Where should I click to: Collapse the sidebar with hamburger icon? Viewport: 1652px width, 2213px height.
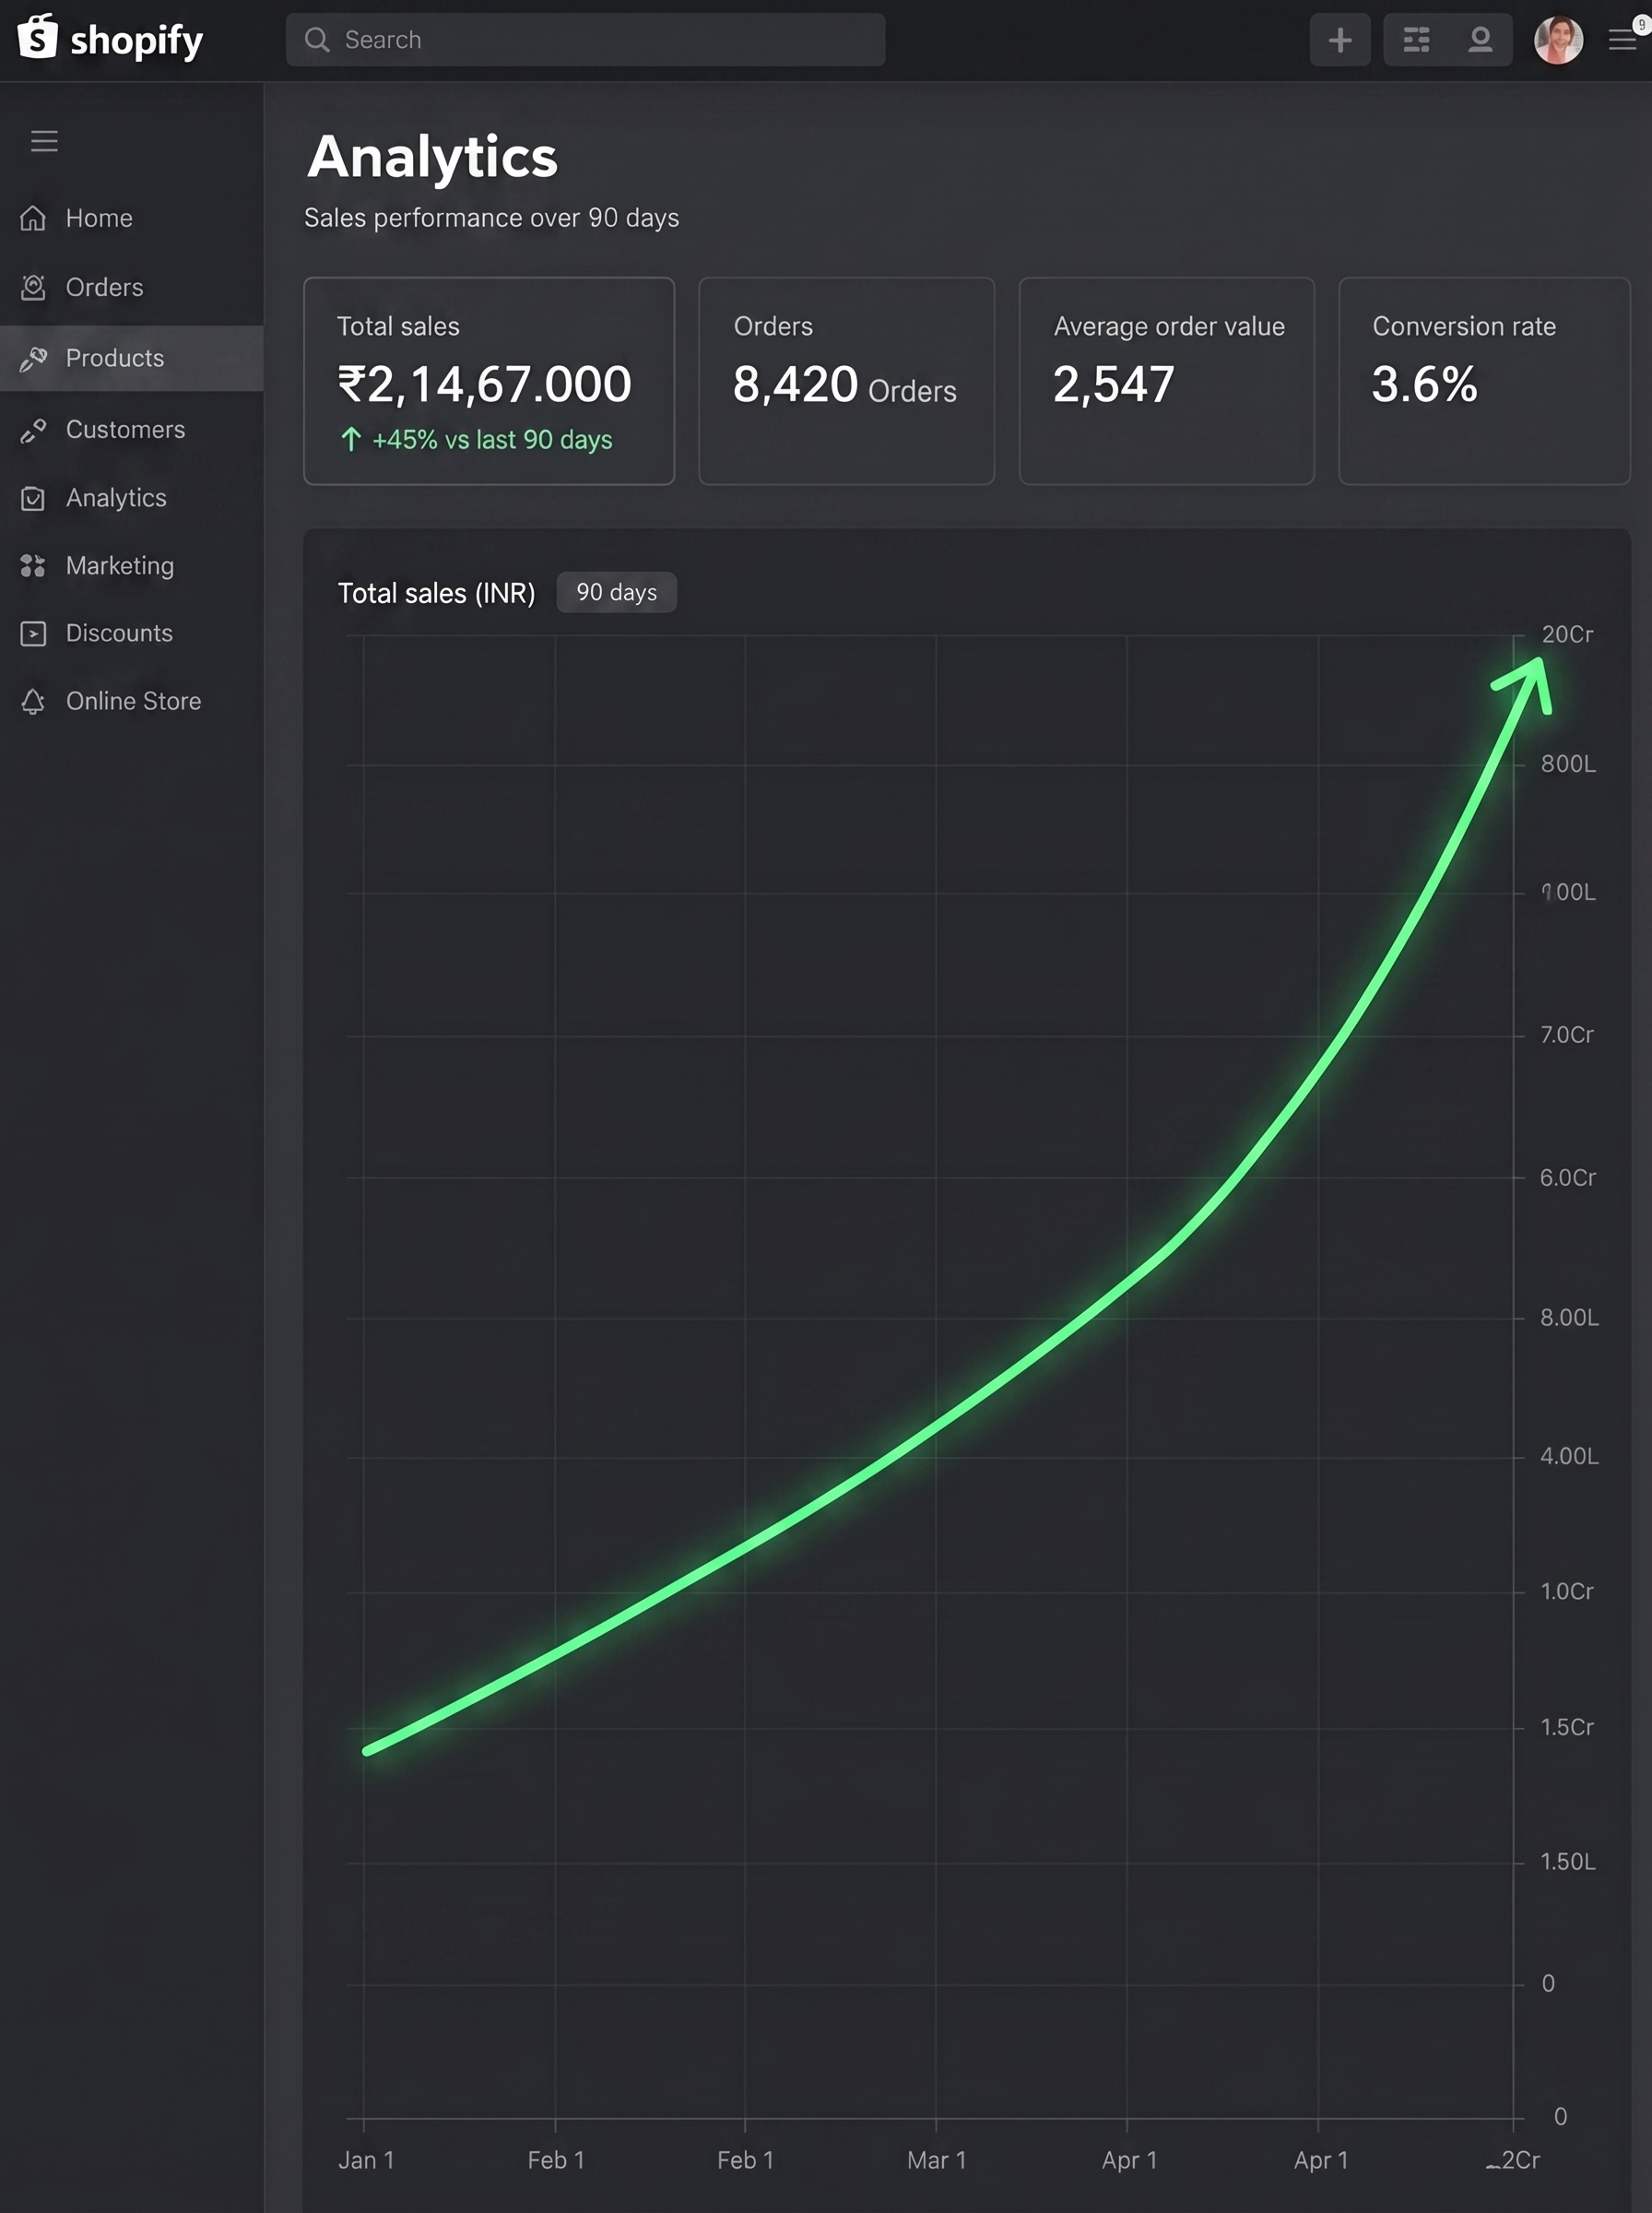[x=44, y=141]
